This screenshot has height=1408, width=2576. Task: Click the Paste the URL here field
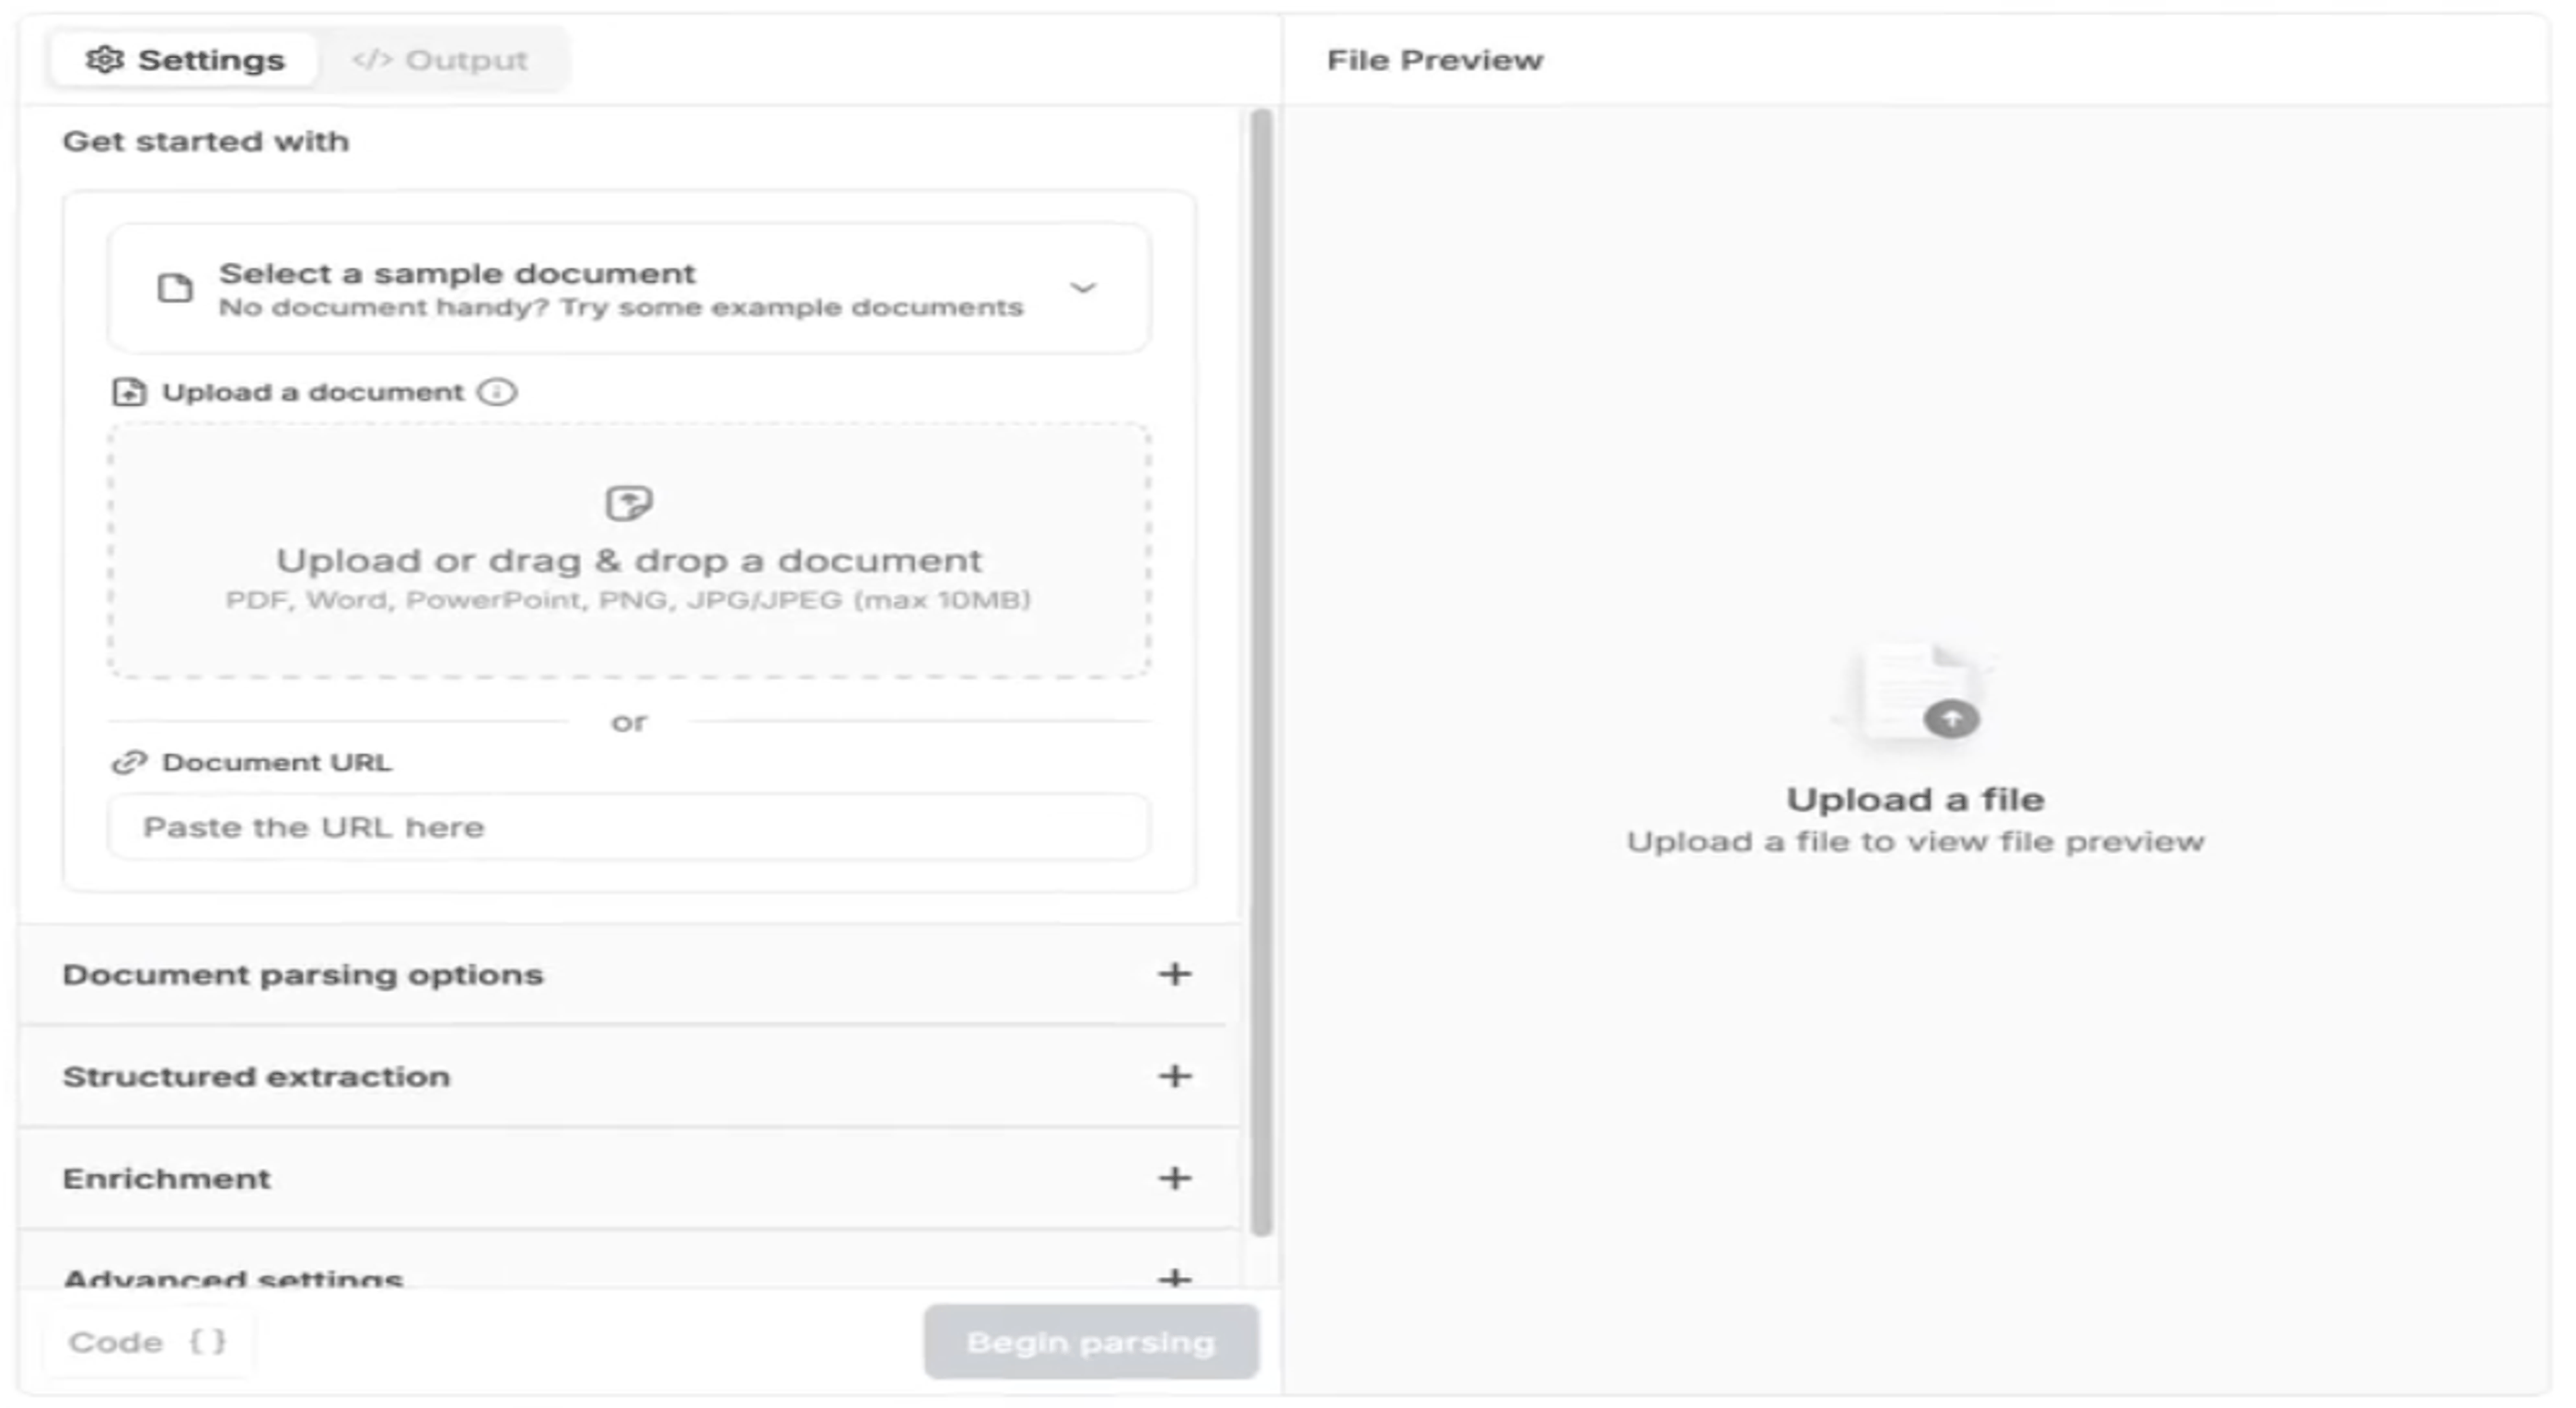tap(629, 827)
